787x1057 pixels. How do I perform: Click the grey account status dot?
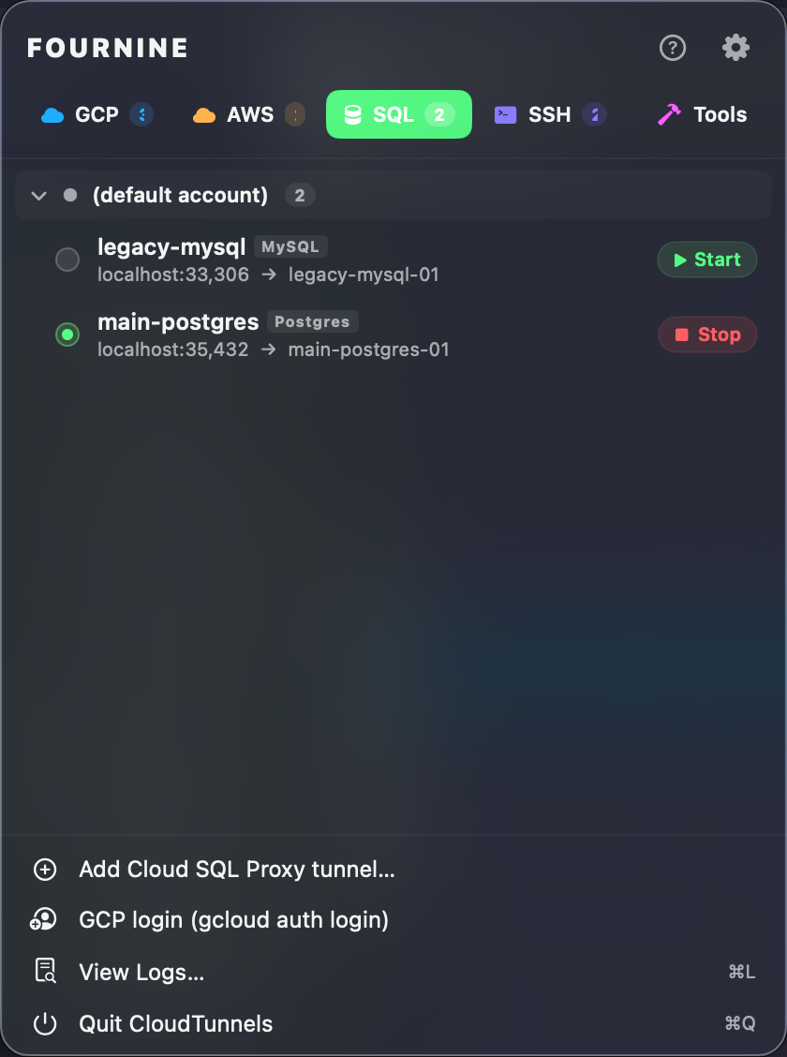70,196
